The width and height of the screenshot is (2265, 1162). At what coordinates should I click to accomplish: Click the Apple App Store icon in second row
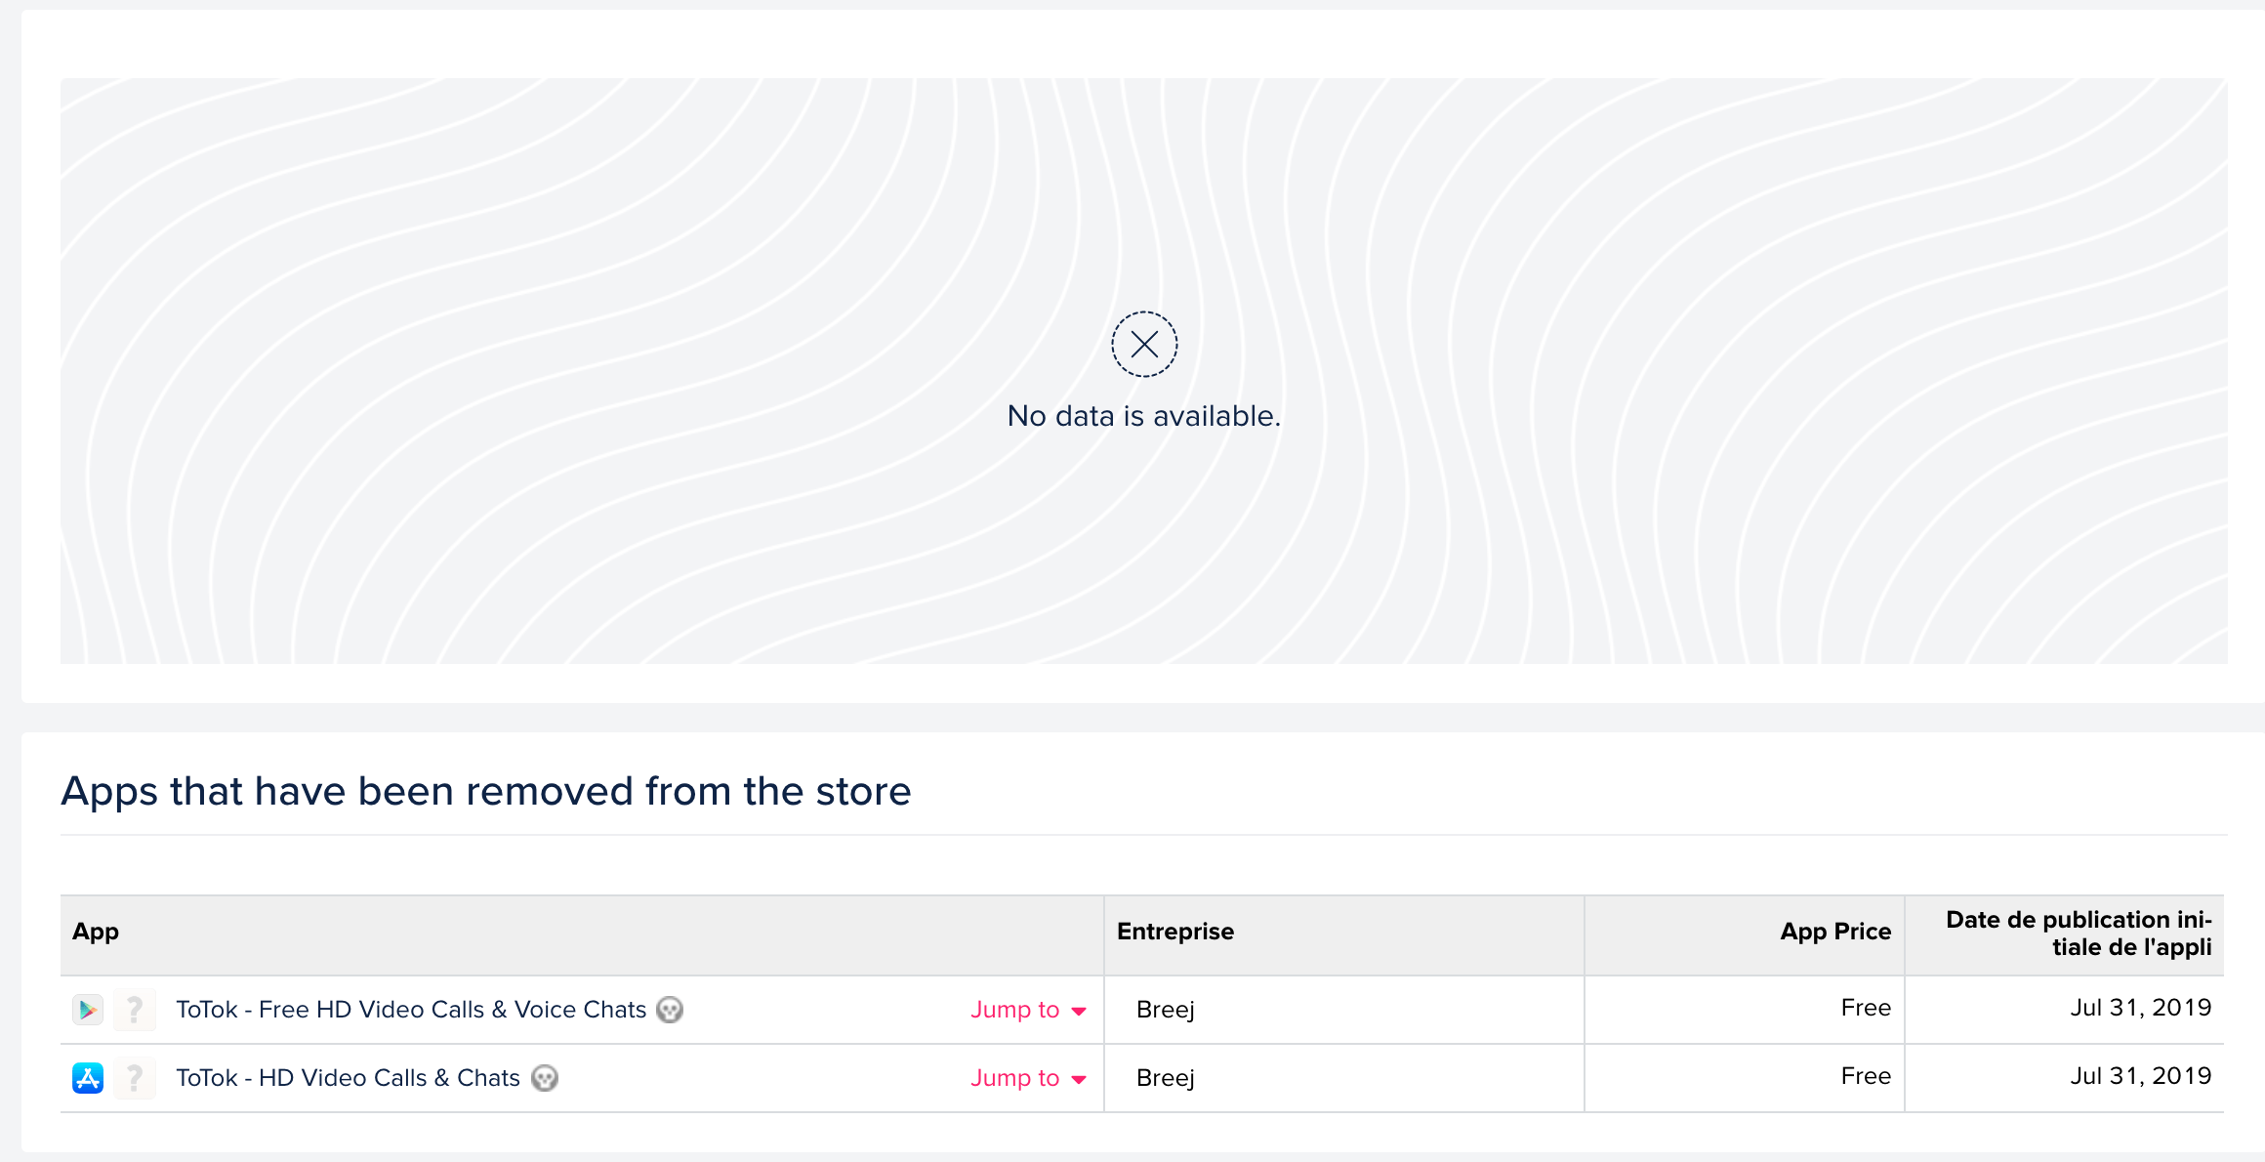tap(88, 1077)
